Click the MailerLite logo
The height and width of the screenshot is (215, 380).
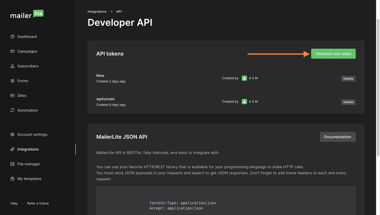27,14
